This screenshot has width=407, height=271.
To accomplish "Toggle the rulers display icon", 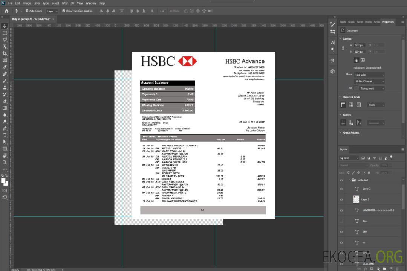I will (x=343, y=105).
